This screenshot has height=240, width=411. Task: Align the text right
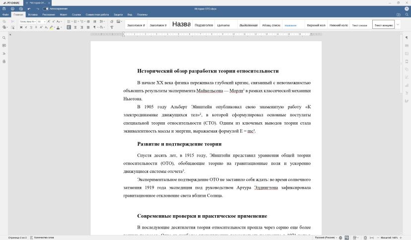point(82,27)
